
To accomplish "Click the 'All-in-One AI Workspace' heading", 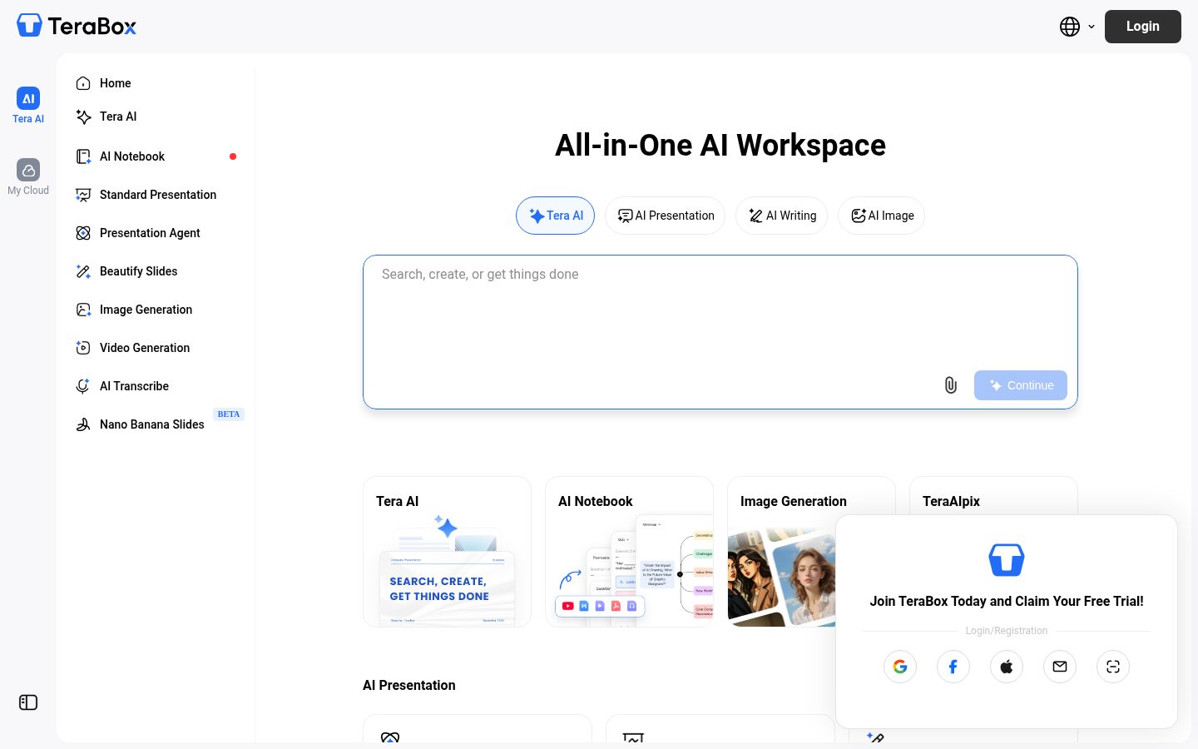I will point(720,146).
